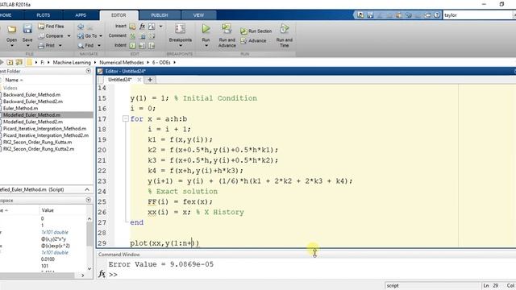Click the go up one folder icon
Image resolution: width=516 pixels, height=290 pixels.
click(10, 63)
